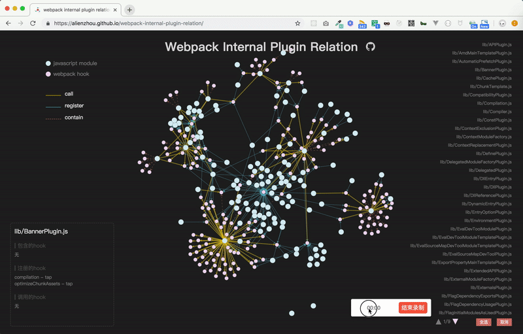Open the user profile avatar icon
Screen dimensions: 523x334
point(502,24)
